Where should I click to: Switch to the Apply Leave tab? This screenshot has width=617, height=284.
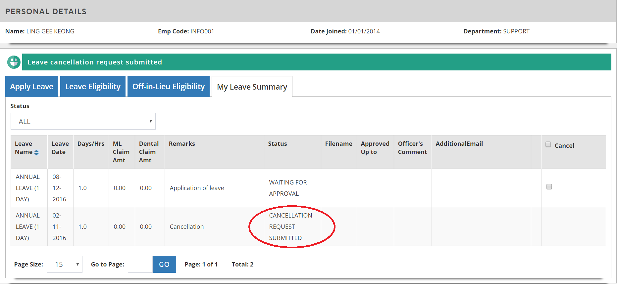click(32, 87)
